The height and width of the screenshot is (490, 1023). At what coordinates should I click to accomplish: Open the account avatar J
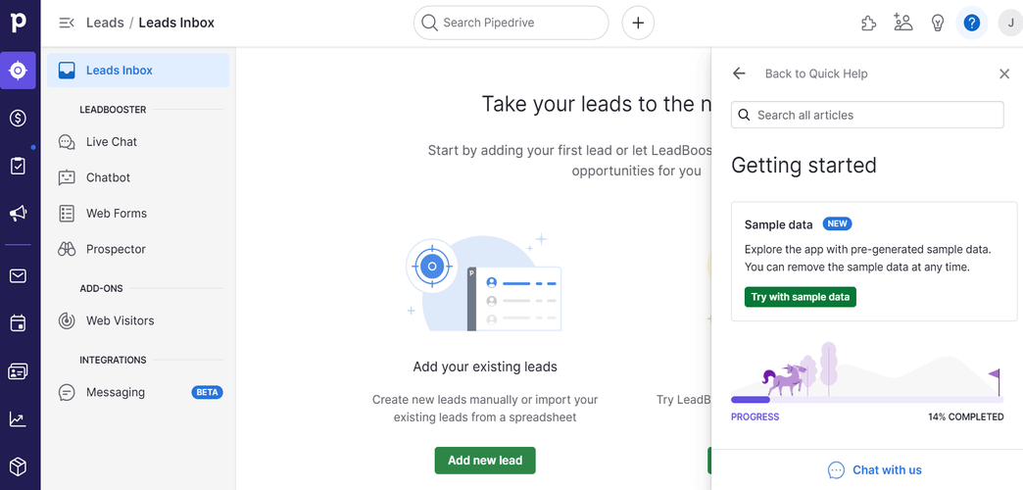tap(1010, 23)
